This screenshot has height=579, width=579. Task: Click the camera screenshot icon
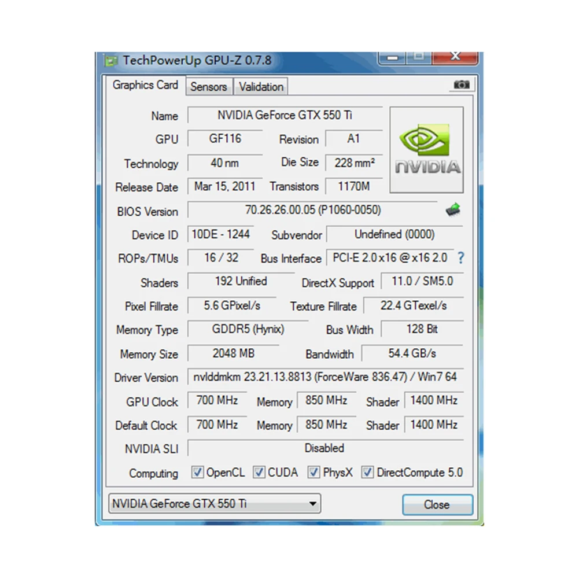click(461, 84)
